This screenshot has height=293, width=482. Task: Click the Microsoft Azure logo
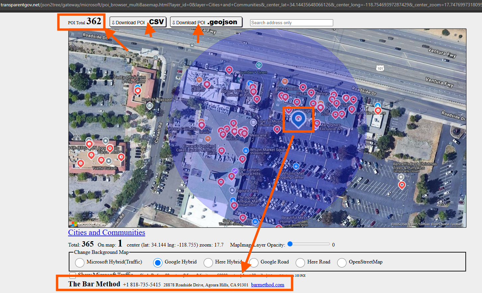coord(88,224)
